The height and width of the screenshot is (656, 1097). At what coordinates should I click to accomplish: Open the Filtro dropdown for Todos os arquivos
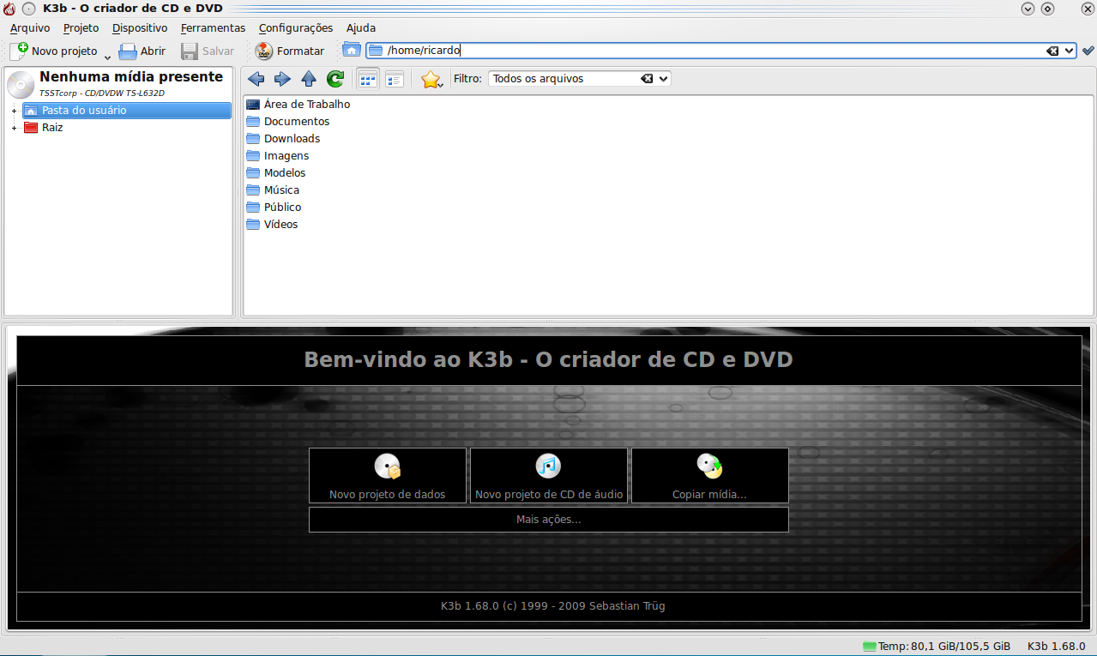pos(663,79)
